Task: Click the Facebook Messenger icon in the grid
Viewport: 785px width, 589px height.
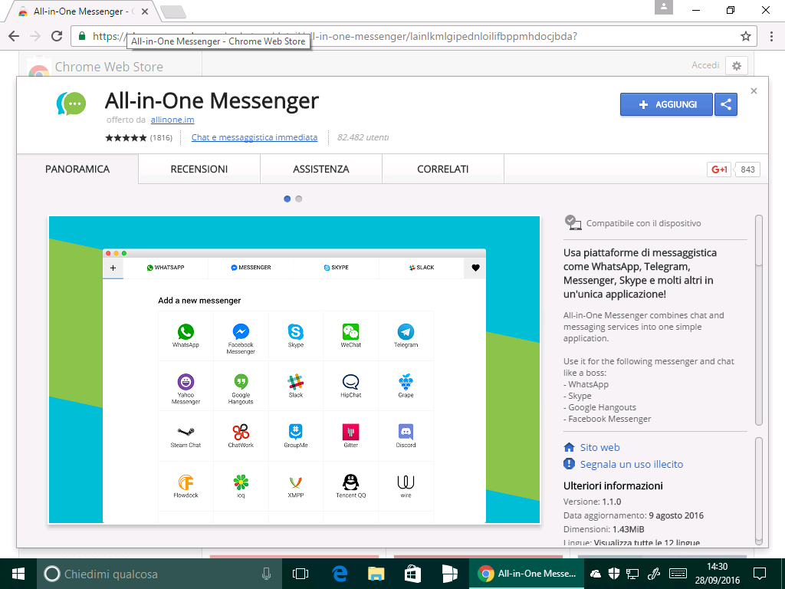Action: 241,331
